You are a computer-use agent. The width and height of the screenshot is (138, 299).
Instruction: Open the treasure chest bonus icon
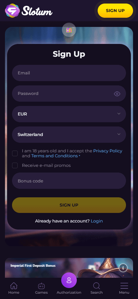(x=69, y=30)
